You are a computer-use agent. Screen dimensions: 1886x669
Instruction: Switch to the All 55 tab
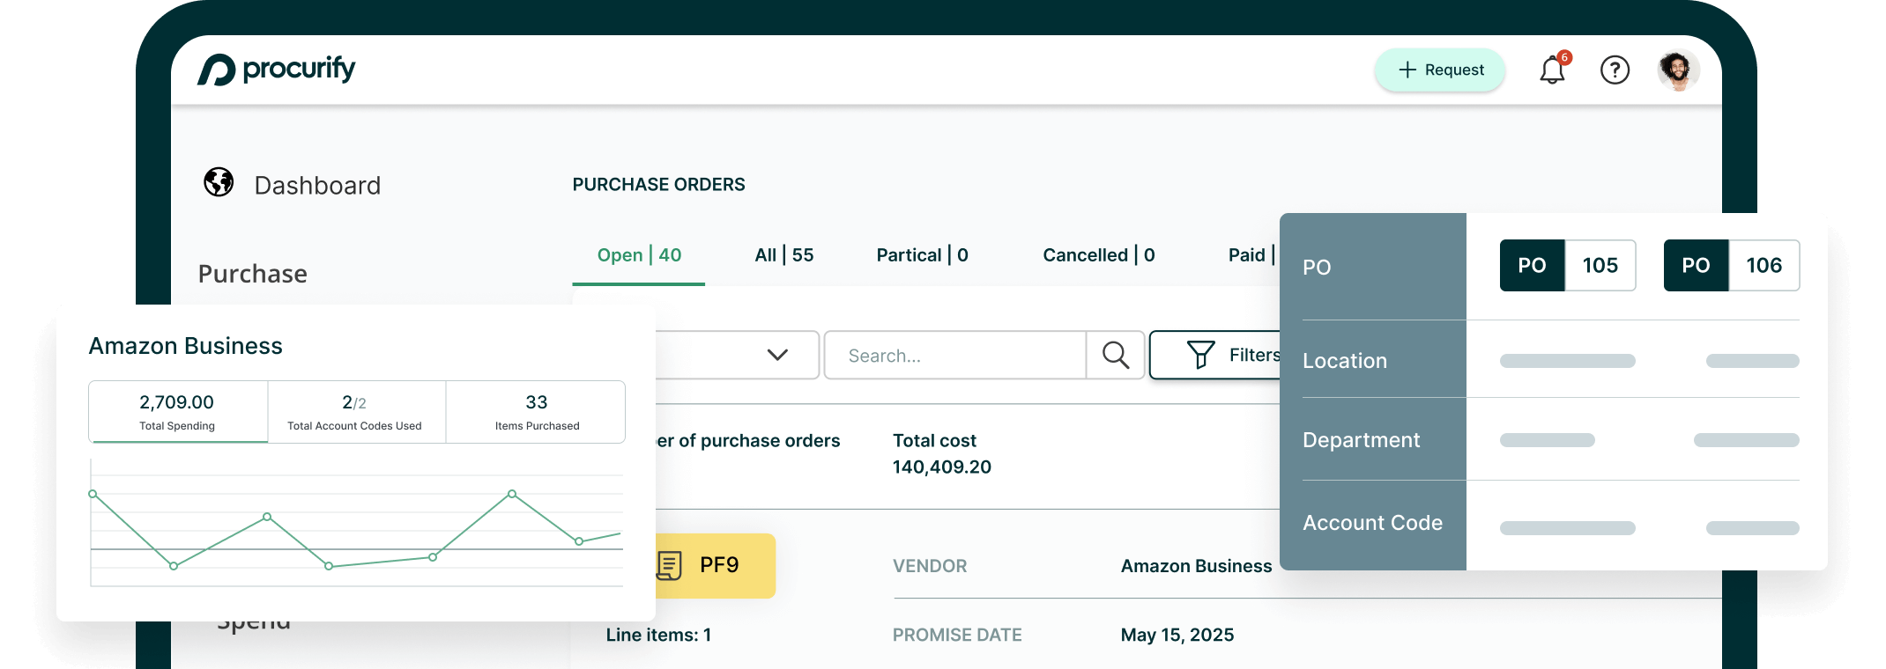pos(784,255)
